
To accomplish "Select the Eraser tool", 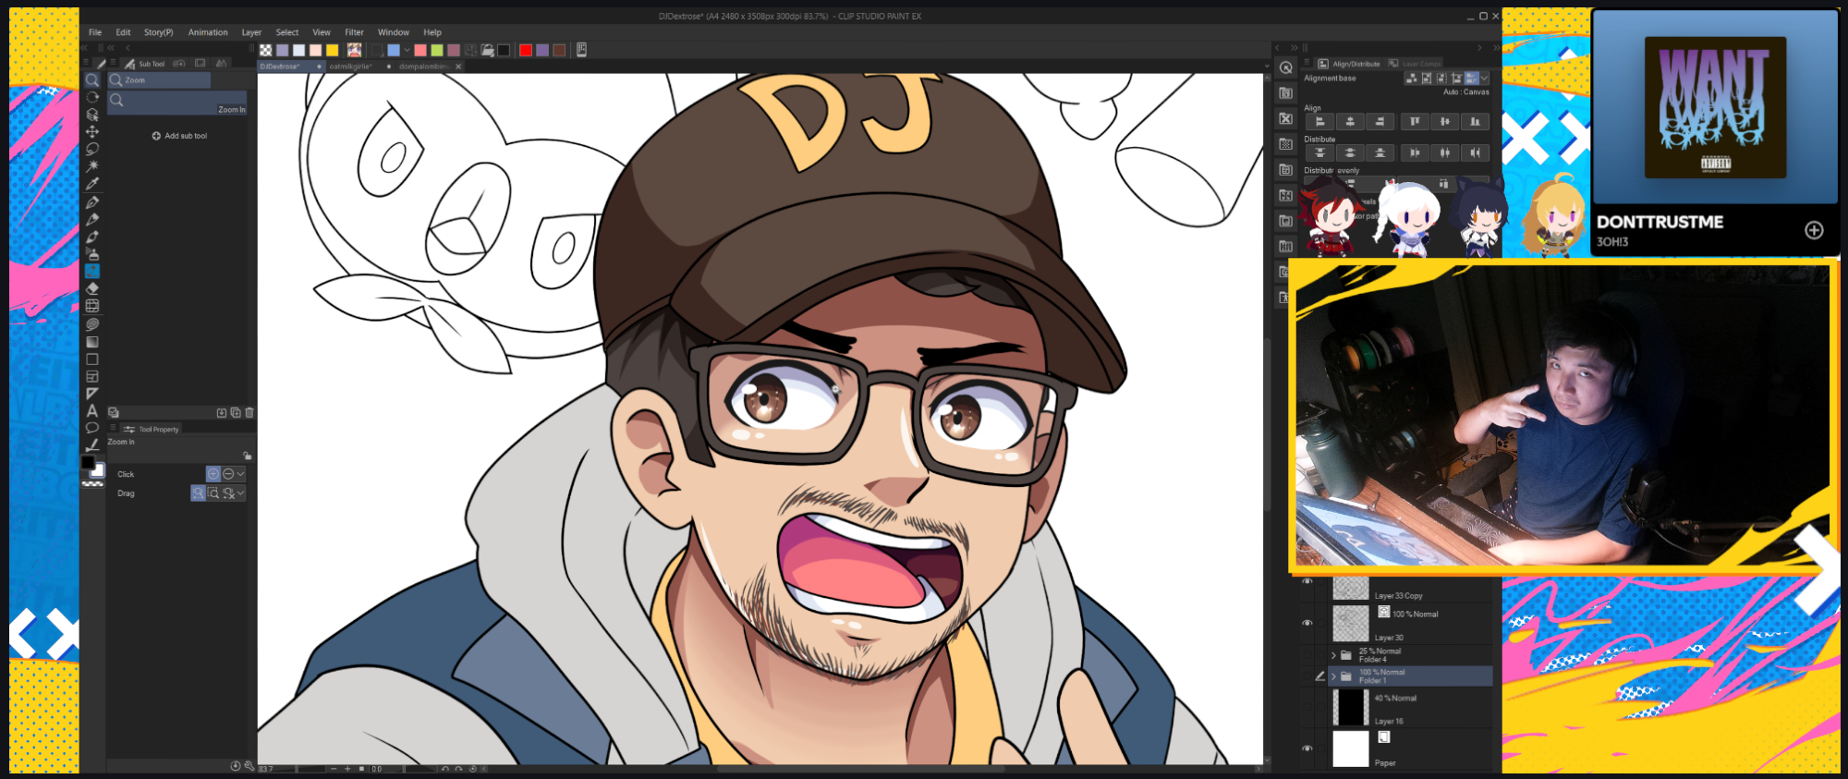I will (x=92, y=288).
